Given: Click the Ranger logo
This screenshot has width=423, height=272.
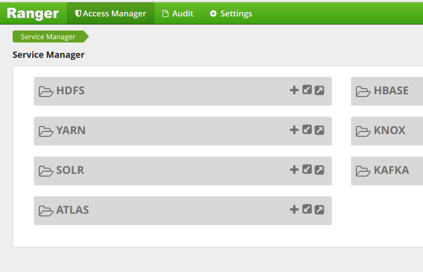Looking at the screenshot, I should pyautogui.click(x=33, y=13).
